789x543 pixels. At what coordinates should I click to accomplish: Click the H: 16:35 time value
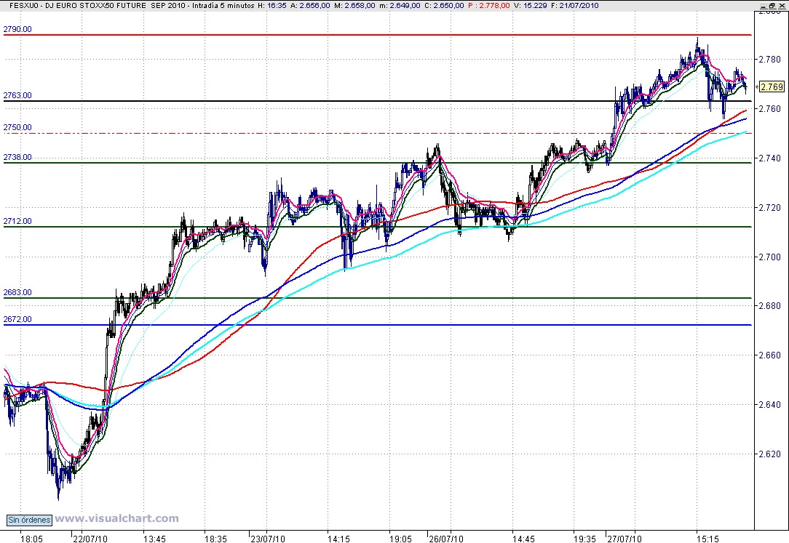(271, 6)
